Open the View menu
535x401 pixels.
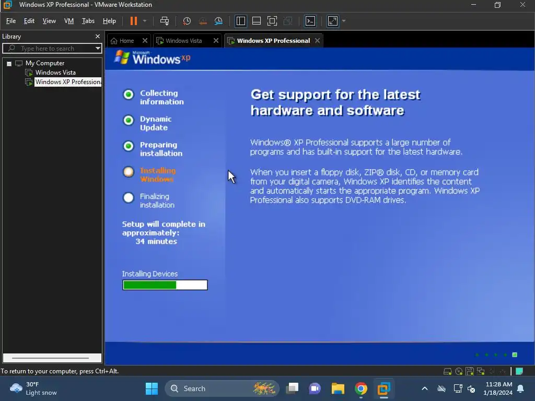click(49, 21)
